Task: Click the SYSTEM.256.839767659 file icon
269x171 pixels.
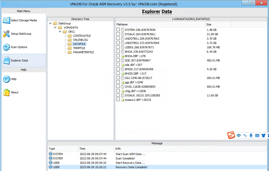Action: coord(123,30)
